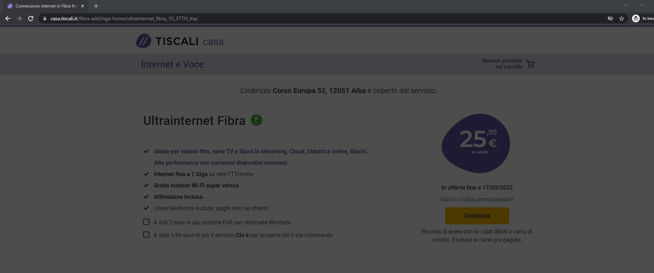
Task: Enable the Chi è caller ID checkbox
Action: point(146,235)
